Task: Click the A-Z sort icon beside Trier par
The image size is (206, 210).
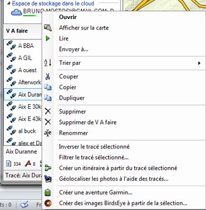Action: (48, 63)
